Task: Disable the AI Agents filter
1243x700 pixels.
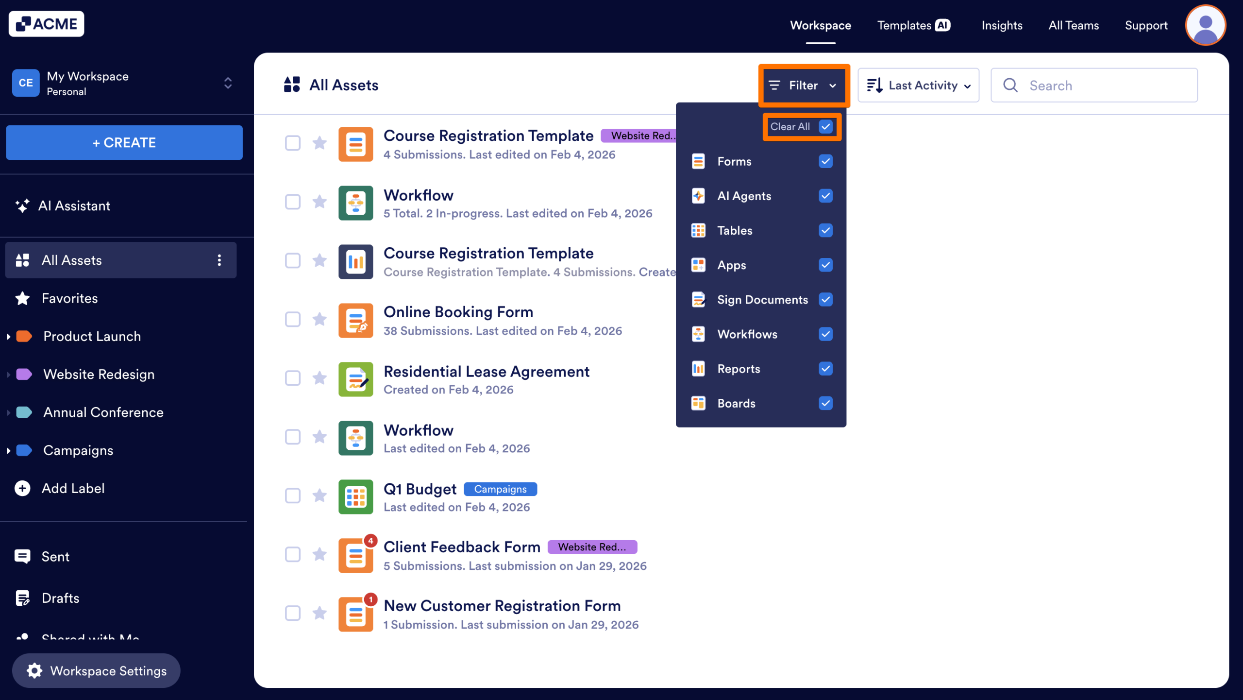Action: click(825, 196)
